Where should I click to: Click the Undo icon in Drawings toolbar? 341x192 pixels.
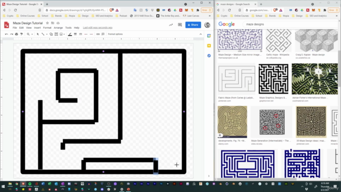(x=6, y=34)
